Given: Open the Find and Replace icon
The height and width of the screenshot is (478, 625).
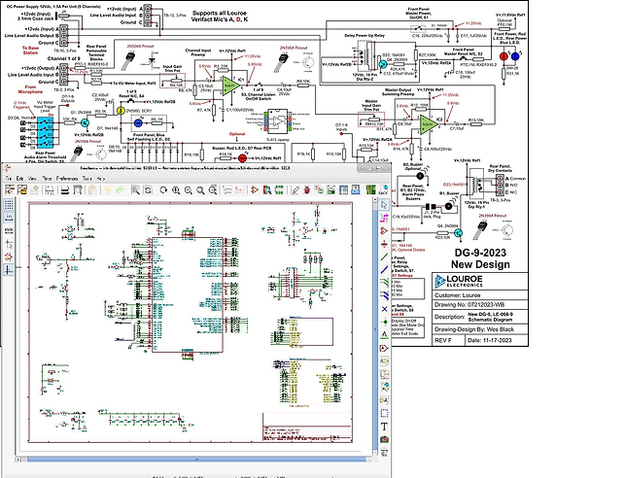Looking at the screenshot, I should pyautogui.click(x=148, y=189).
